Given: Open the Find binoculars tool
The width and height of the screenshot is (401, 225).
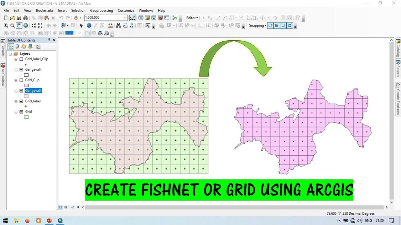Looking at the screenshot, I should 118,25.
